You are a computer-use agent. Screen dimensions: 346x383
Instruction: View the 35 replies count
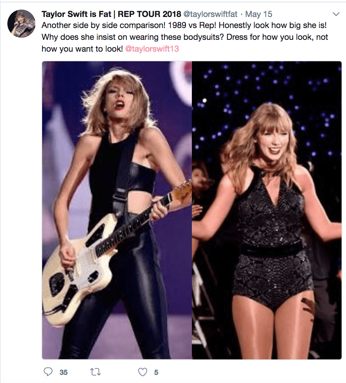coord(63,373)
